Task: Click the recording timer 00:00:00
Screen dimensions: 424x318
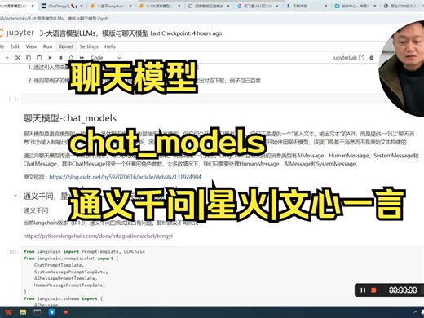Action: (x=403, y=290)
